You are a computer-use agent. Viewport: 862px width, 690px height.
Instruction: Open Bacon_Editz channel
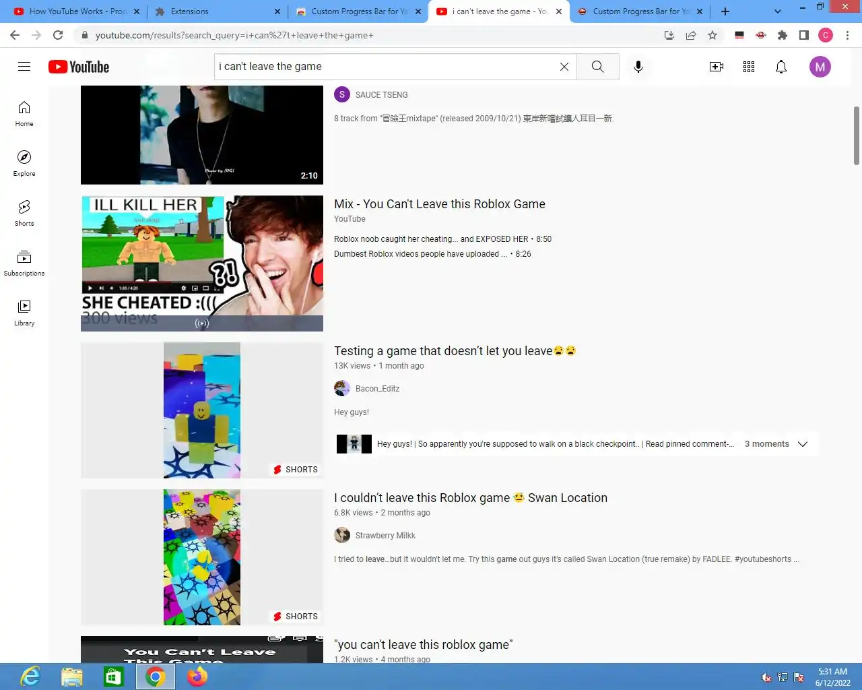click(x=377, y=389)
